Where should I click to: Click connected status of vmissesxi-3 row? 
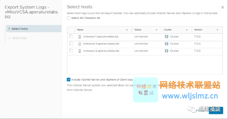coord(141,44)
